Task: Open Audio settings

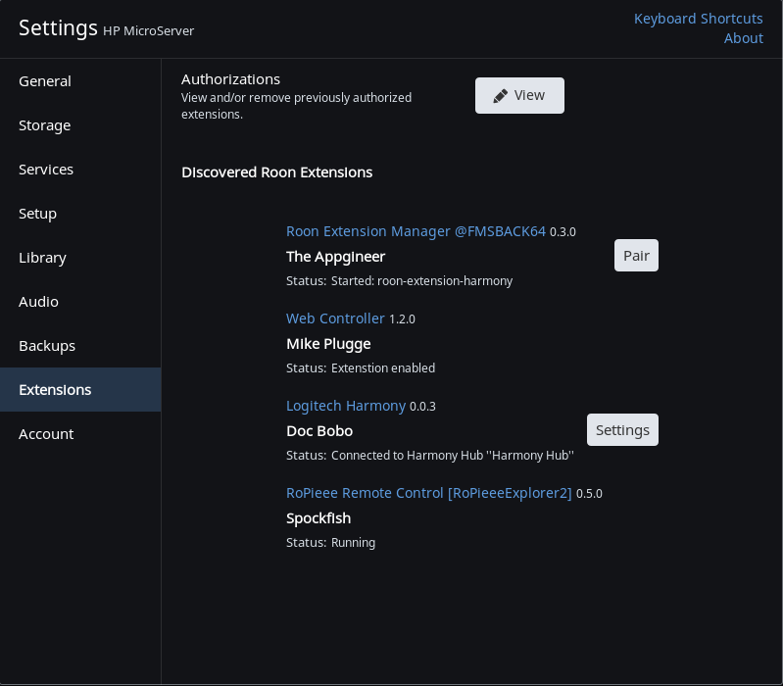Action: (x=80, y=302)
